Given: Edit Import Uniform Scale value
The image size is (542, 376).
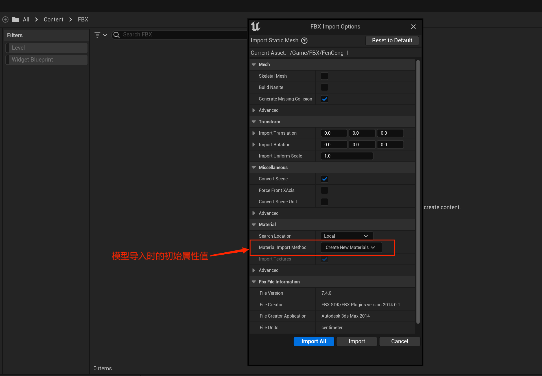Looking at the screenshot, I should tap(347, 156).
